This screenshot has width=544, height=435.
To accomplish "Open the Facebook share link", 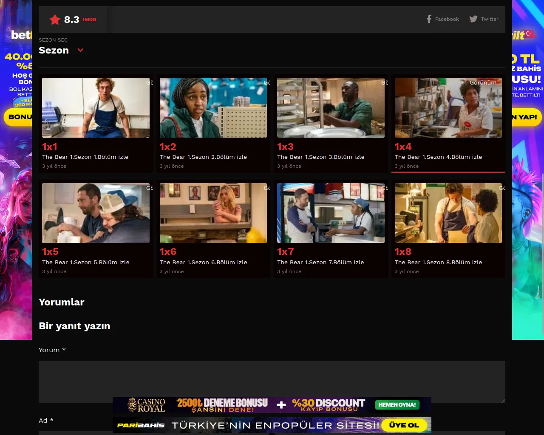I will click(x=442, y=19).
